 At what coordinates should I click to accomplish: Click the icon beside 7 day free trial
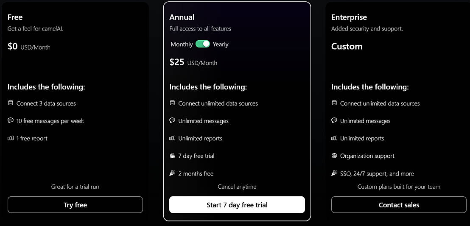172,156
